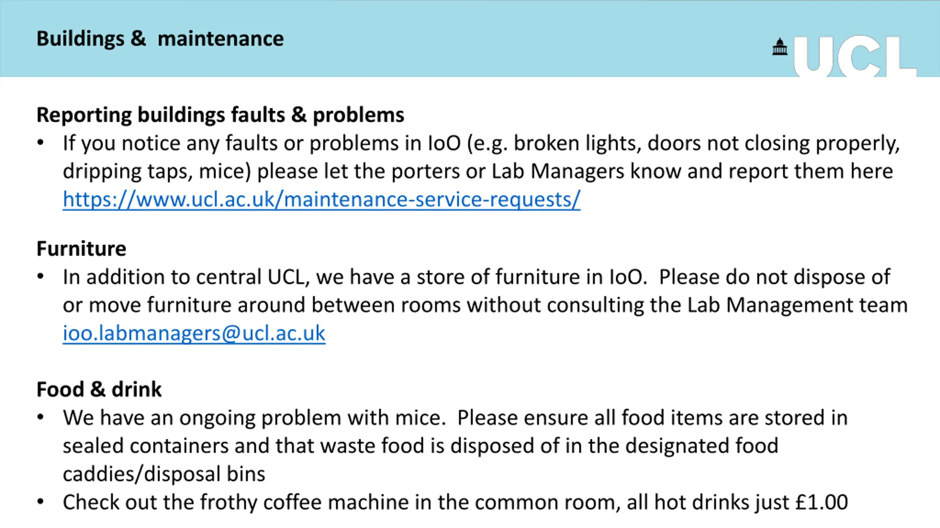Click the ioo.labmanagers@ucl.ac.uk email link
The image size is (940, 528).
(194, 334)
